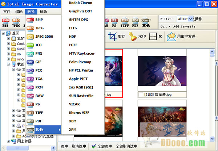Select TGA format menu entry
This screenshot has width=218, height=151.
[x=43, y=79]
